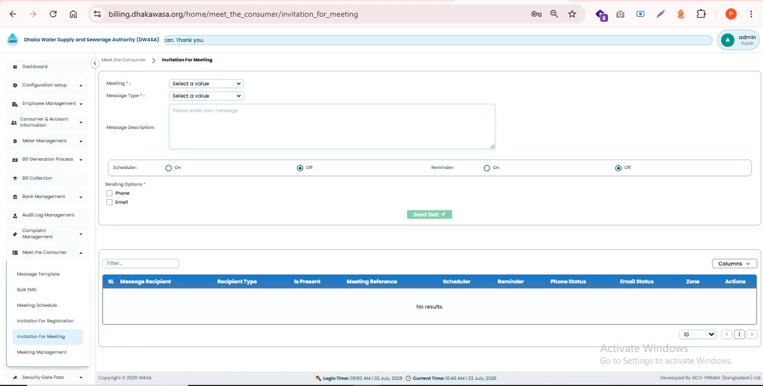Reload the page in the browser
This screenshot has width=763, height=386.
click(53, 14)
